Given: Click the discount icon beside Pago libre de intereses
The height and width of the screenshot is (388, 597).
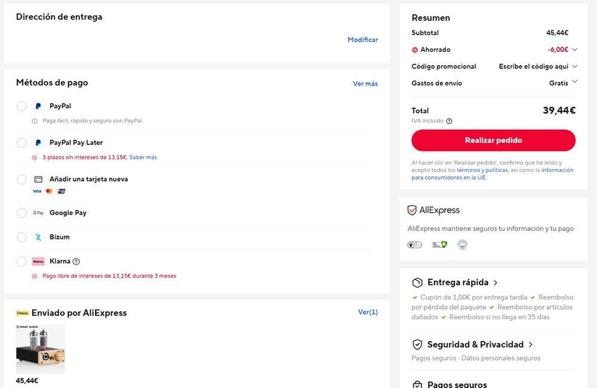Looking at the screenshot, I should pos(35,276).
